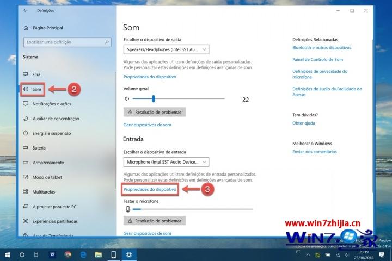
Task: Click Enviar-nos comentários link
Action: pyautogui.click(x=315, y=152)
